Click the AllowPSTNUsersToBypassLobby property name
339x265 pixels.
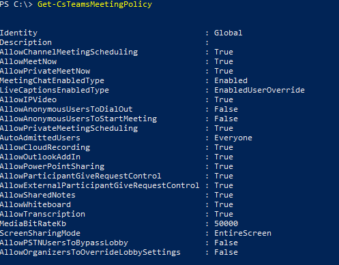64,243
